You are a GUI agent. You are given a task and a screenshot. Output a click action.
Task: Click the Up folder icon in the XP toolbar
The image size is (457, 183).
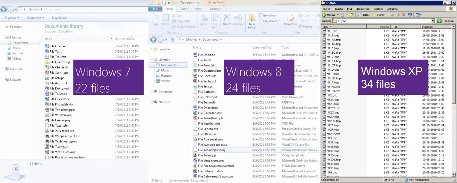click(x=352, y=15)
